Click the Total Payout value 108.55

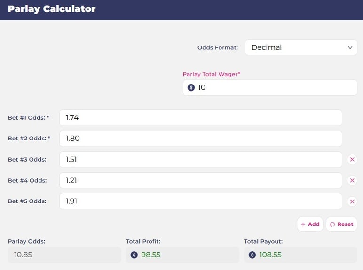[x=270, y=255]
